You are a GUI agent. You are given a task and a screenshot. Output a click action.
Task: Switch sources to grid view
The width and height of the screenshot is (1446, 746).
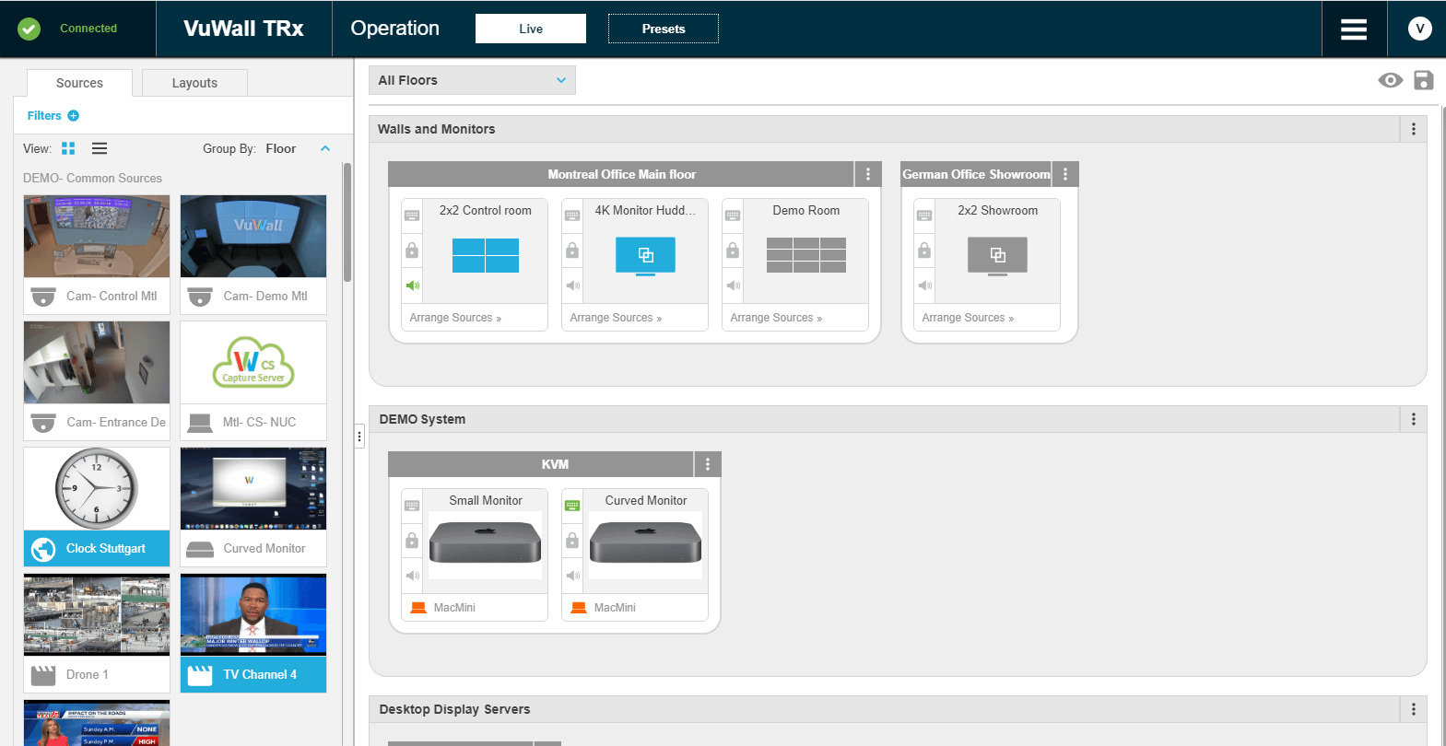(x=68, y=148)
